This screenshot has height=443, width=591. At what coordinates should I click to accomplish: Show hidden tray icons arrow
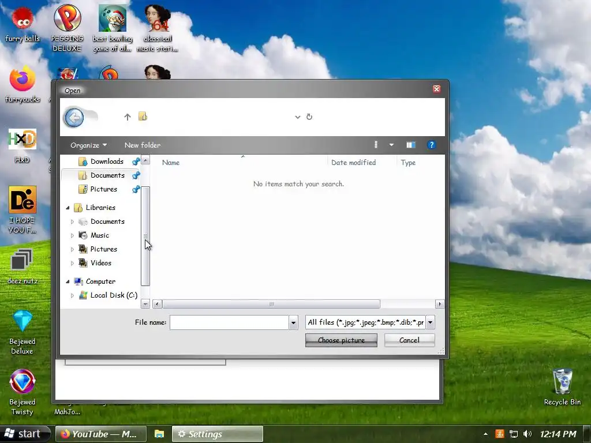[485, 434]
